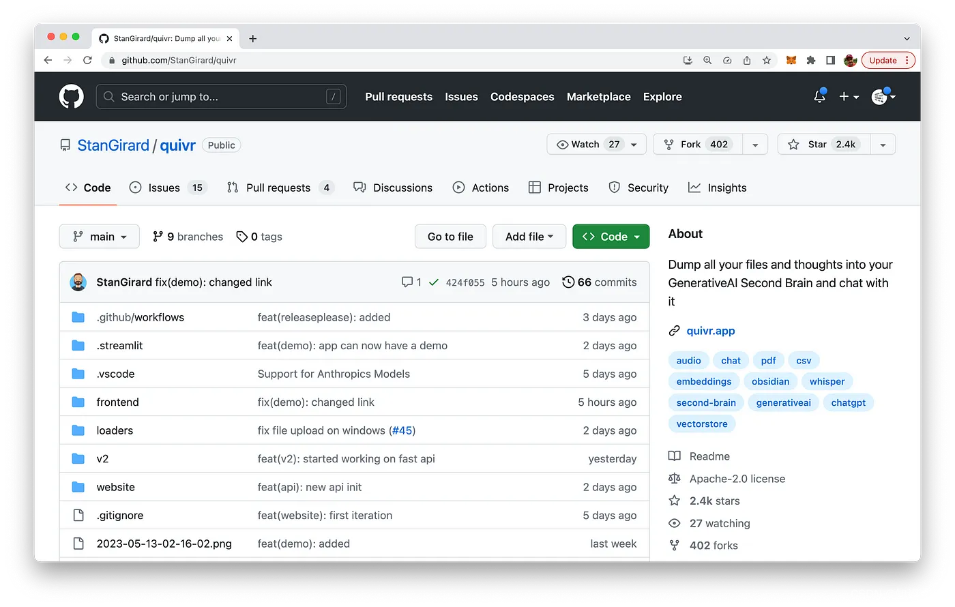Open the quivr repository name link
This screenshot has width=955, height=607.
[x=178, y=145]
